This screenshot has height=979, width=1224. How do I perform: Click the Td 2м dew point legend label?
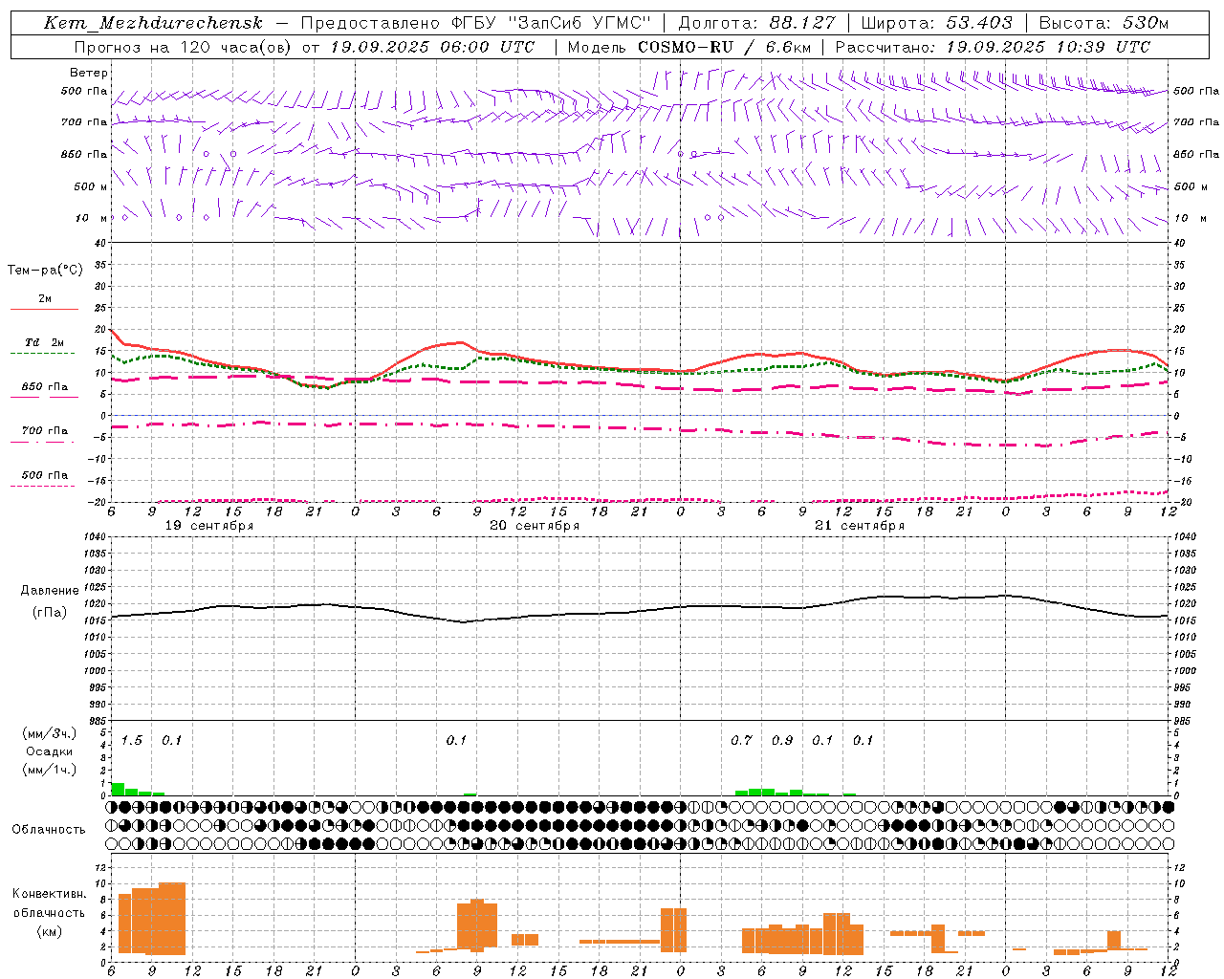[44, 342]
